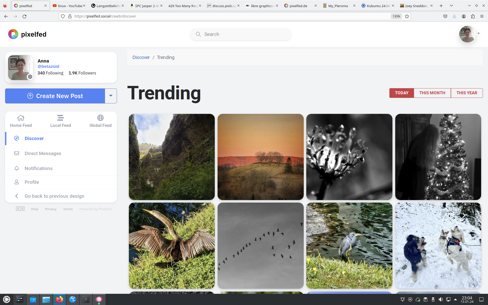The image size is (488, 305).
Task: Open Home Feed via house icon
Action: (21, 118)
